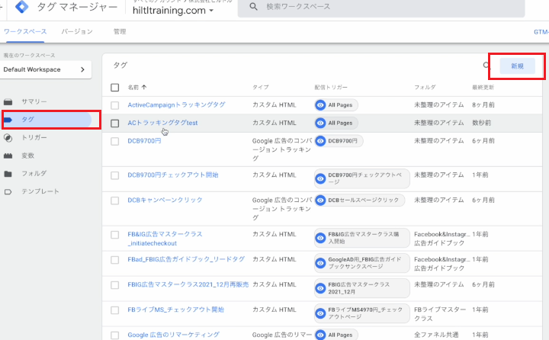Open the FBad_FBIG広告ガイドブック_リードタグ link
Image resolution: width=549 pixels, height=340 pixels.
186,259
